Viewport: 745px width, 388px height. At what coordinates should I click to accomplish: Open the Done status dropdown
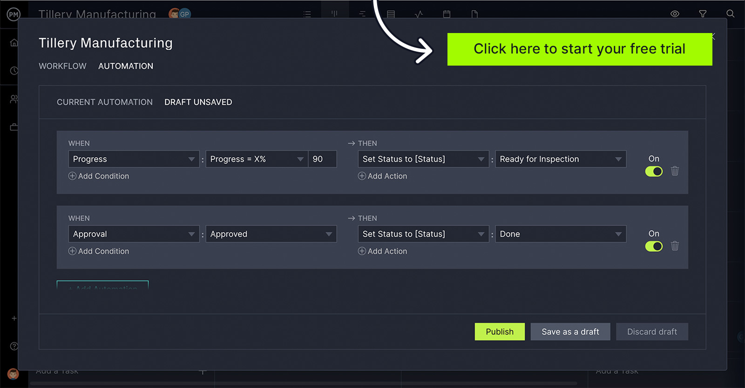tap(561, 234)
